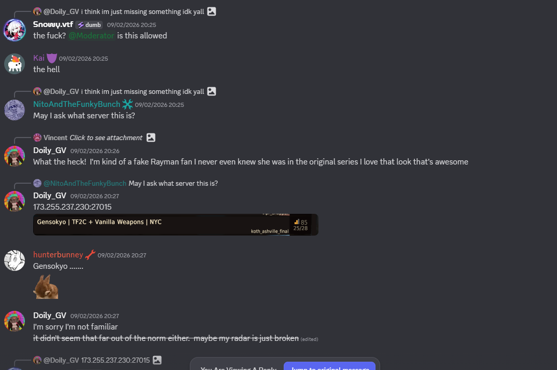Click the wrench role icon beside hunterbunney

tap(90, 255)
